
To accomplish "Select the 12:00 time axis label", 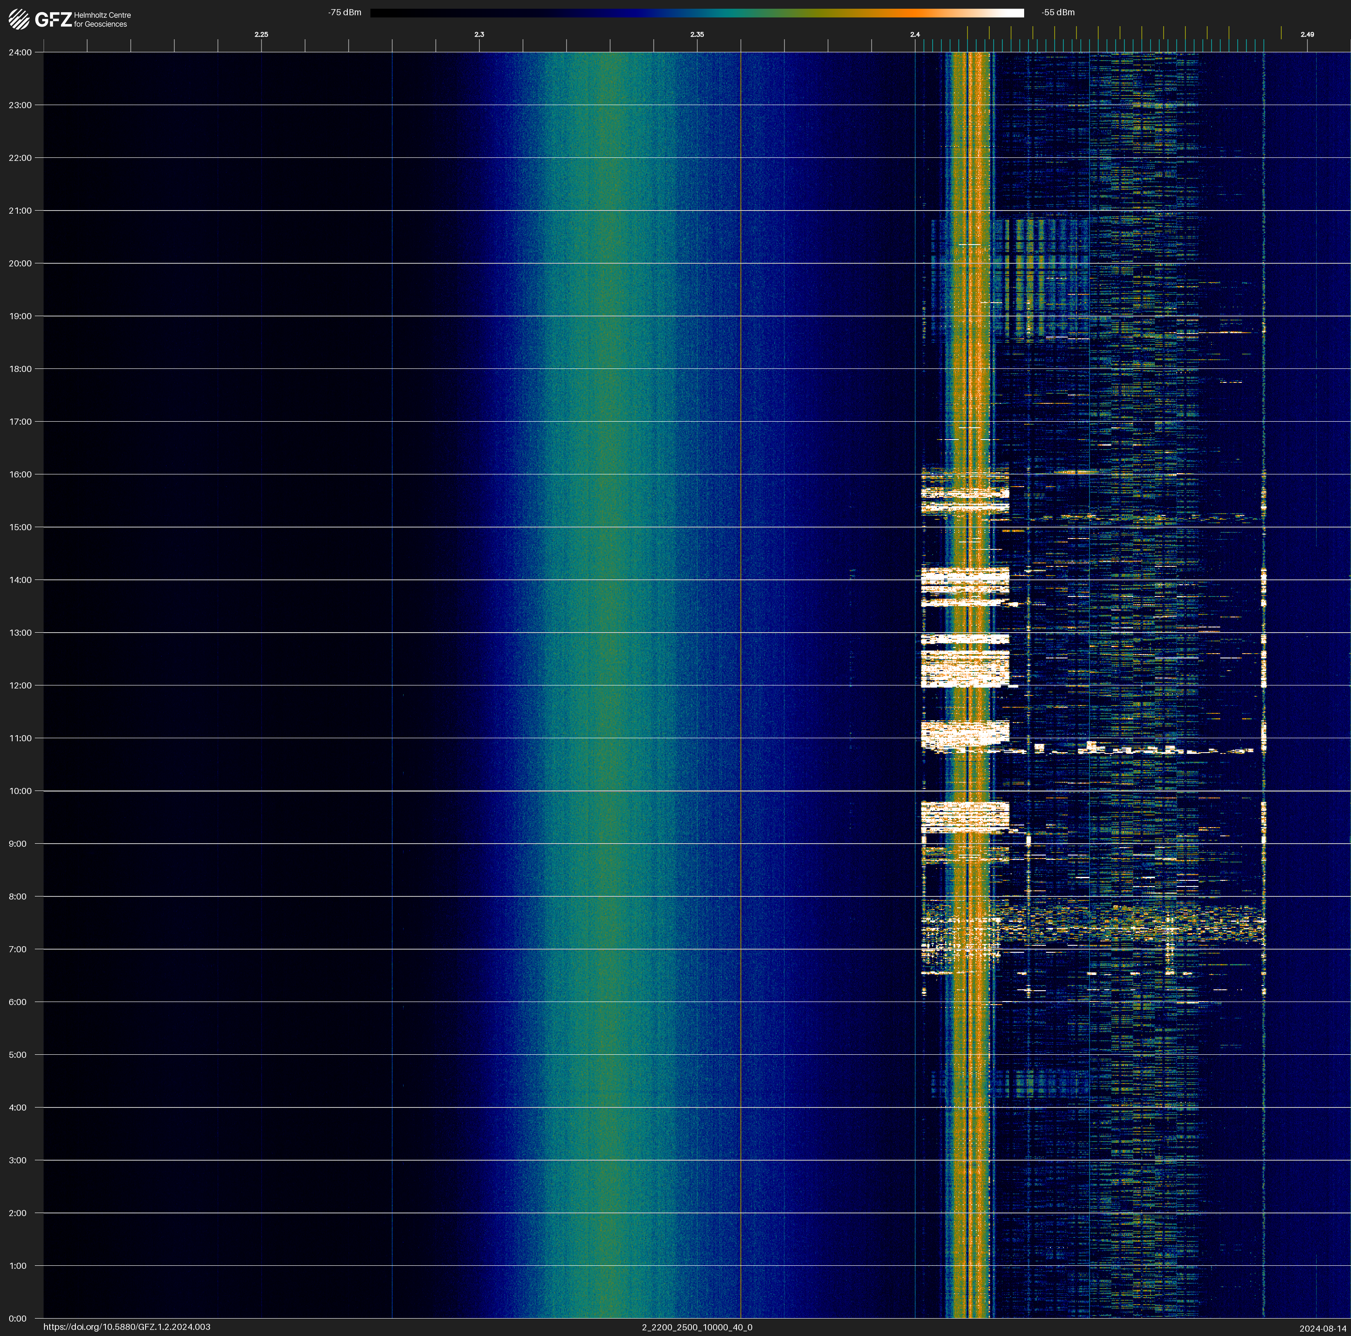I will pyautogui.click(x=20, y=685).
